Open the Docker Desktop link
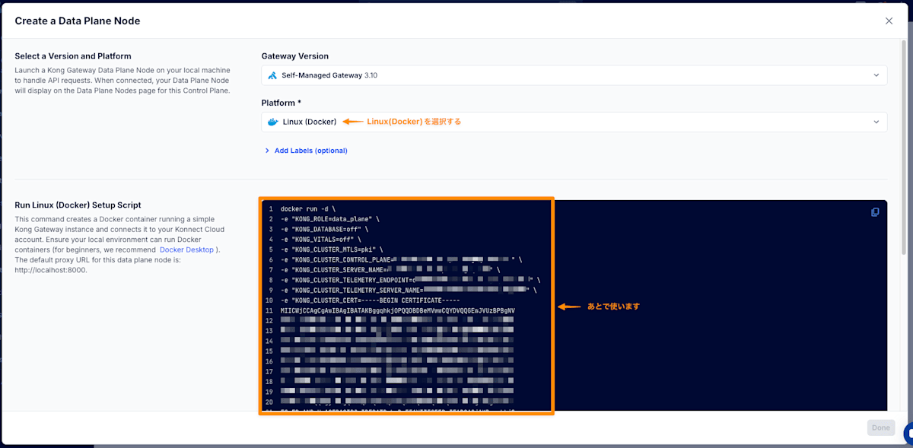This screenshot has height=448, width=913. tap(186, 249)
